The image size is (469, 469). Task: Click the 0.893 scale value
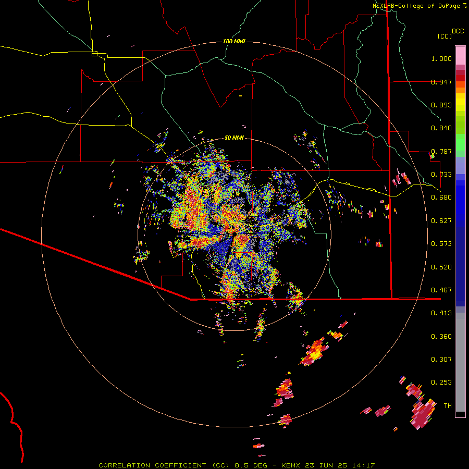441,105
